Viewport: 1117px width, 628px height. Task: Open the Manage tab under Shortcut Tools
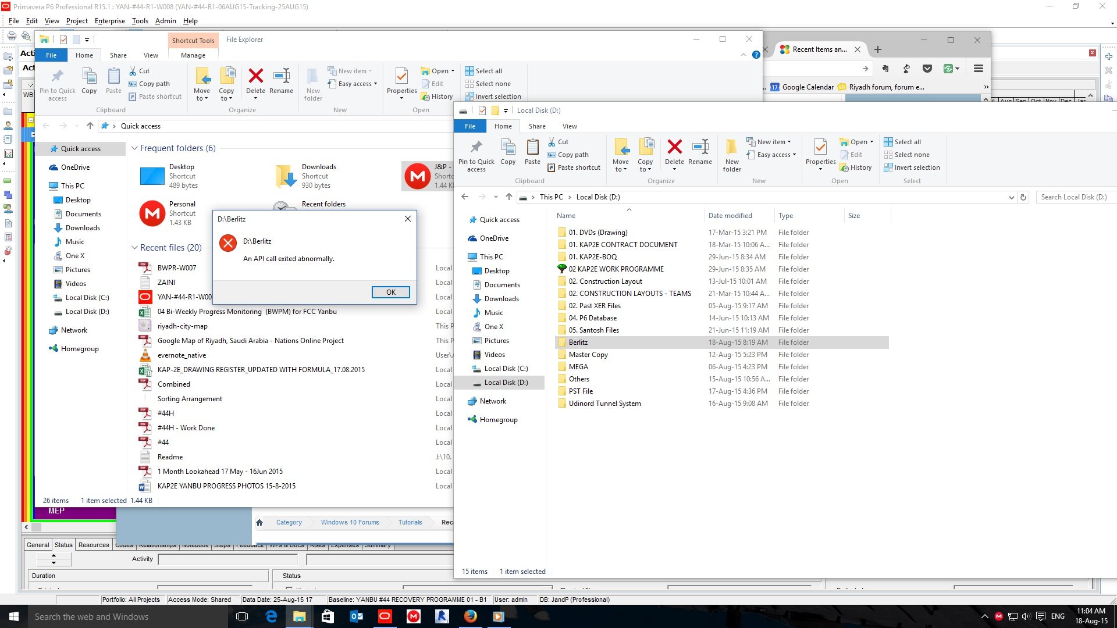(x=193, y=55)
